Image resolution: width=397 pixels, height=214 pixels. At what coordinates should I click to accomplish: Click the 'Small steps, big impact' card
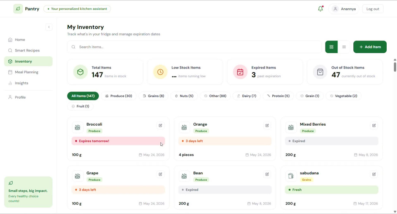(x=28, y=192)
